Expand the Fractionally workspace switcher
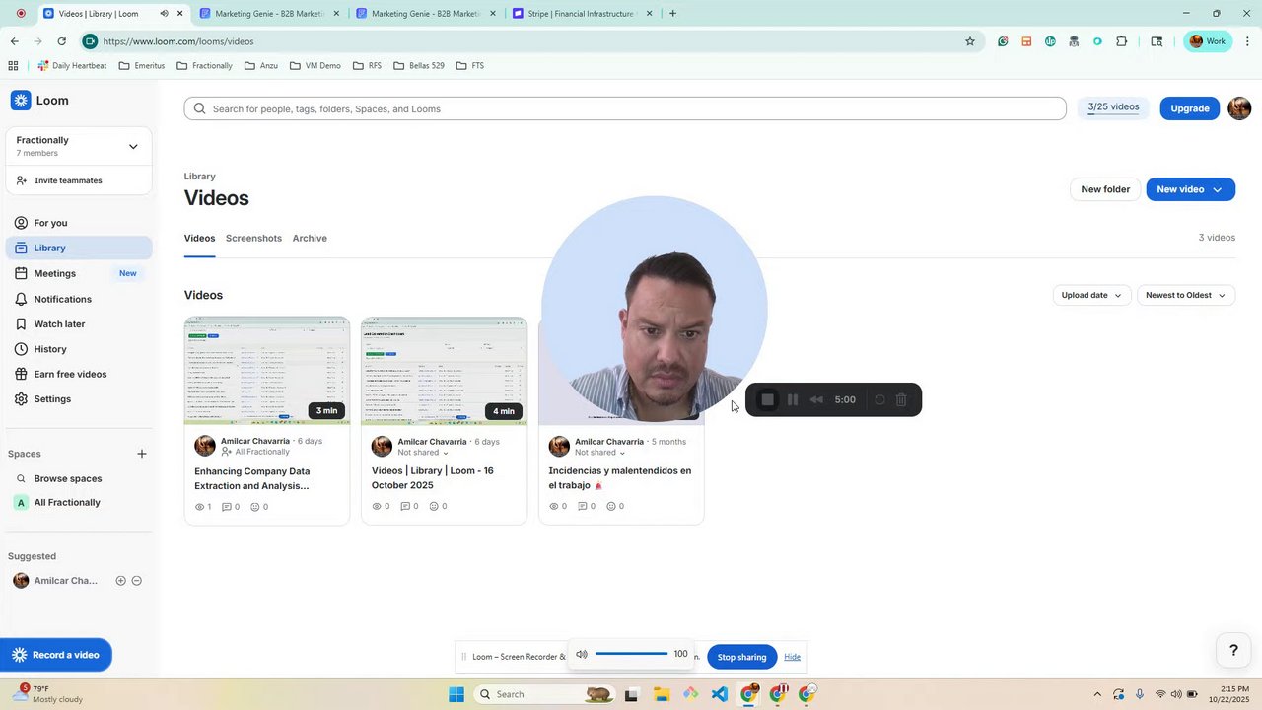Screen dimensions: 1262x710 pyautogui.click(x=79, y=146)
